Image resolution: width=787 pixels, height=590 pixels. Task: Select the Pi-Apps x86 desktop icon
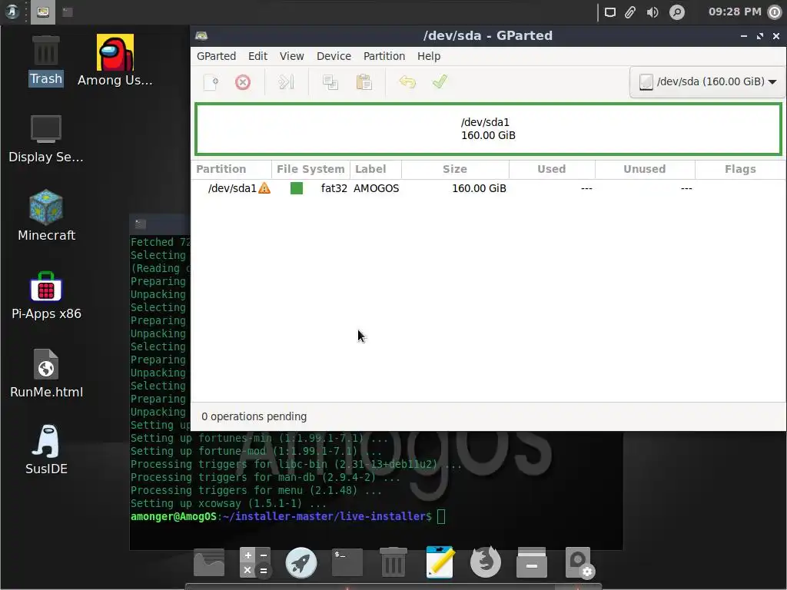[x=46, y=296]
